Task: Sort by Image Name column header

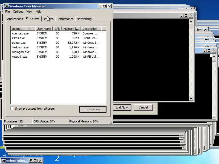Action: pyautogui.click(x=23, y=29)
